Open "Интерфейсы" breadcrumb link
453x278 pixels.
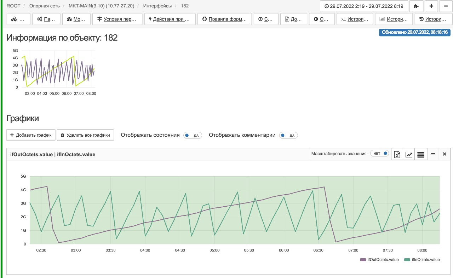coord(157,6)
